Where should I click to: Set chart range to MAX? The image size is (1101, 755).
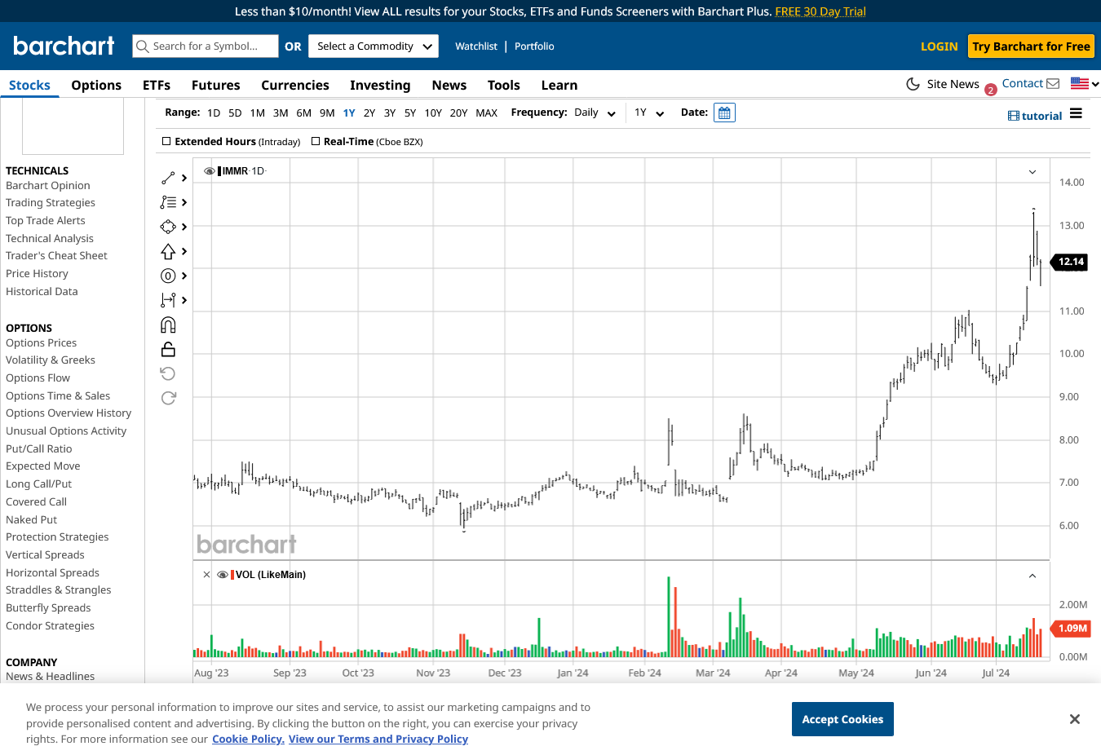tap(486, 113)
